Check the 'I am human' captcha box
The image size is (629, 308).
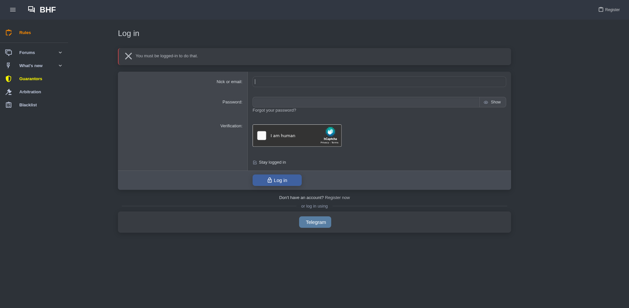tap(262, 136)
